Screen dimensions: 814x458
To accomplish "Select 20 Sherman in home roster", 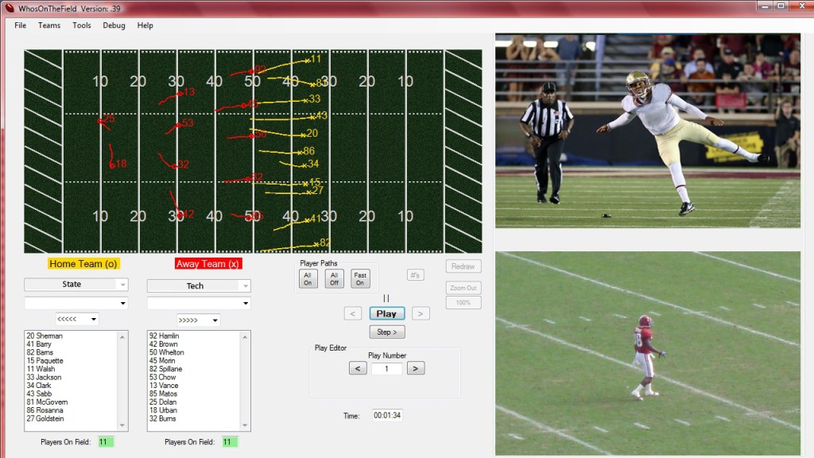I will point(44,336).
